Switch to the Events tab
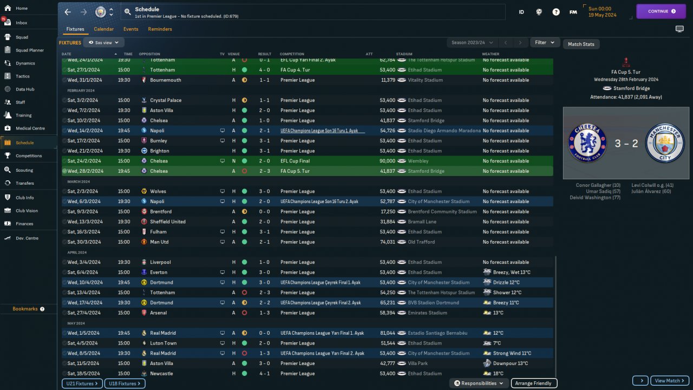693x390 pixels. pyautogui.click(x=130, y=29)
